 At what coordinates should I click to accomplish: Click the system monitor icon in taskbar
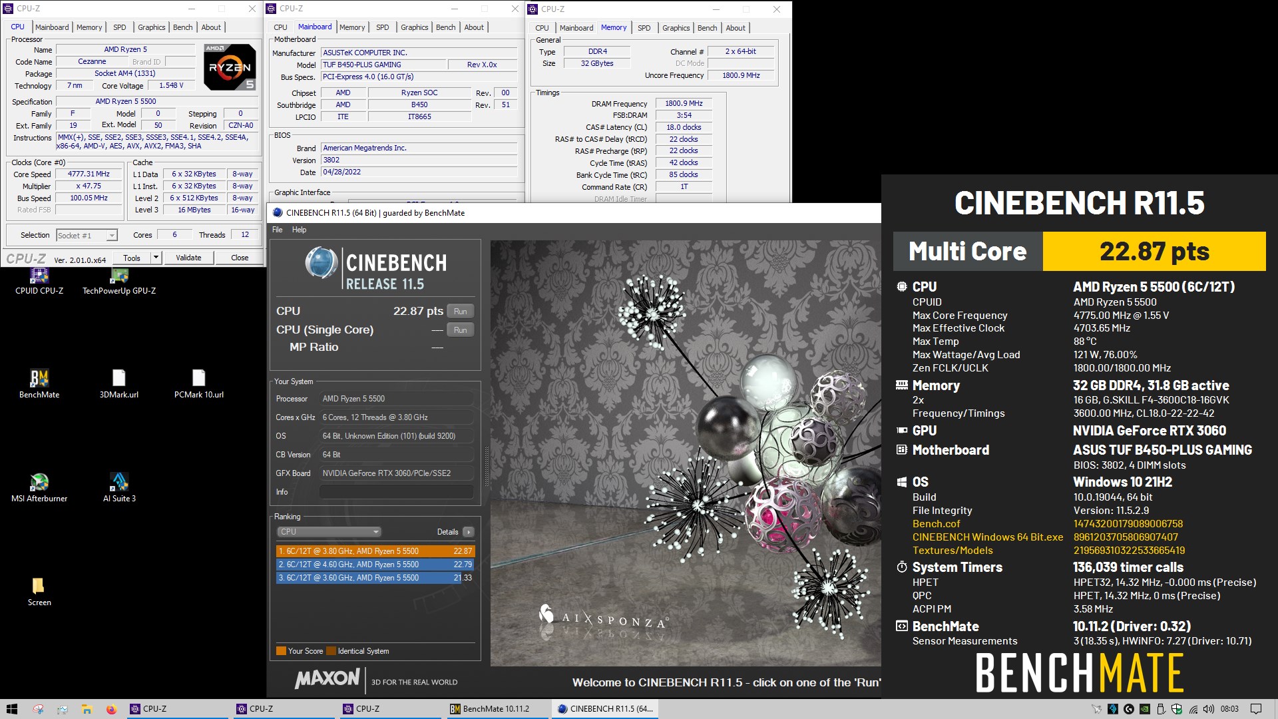click(x=63, y=709)
